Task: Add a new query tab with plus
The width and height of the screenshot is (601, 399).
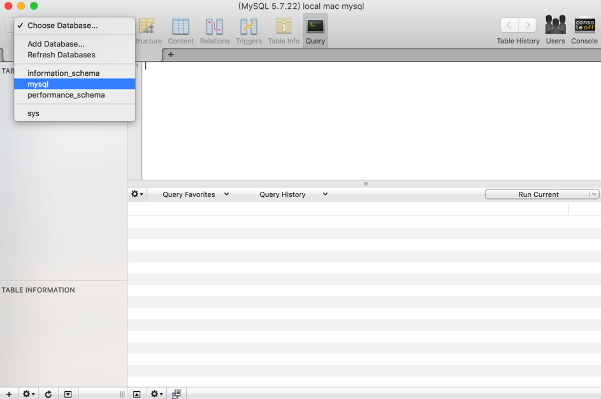Action: pyautogui.click(x=171, y=55)
